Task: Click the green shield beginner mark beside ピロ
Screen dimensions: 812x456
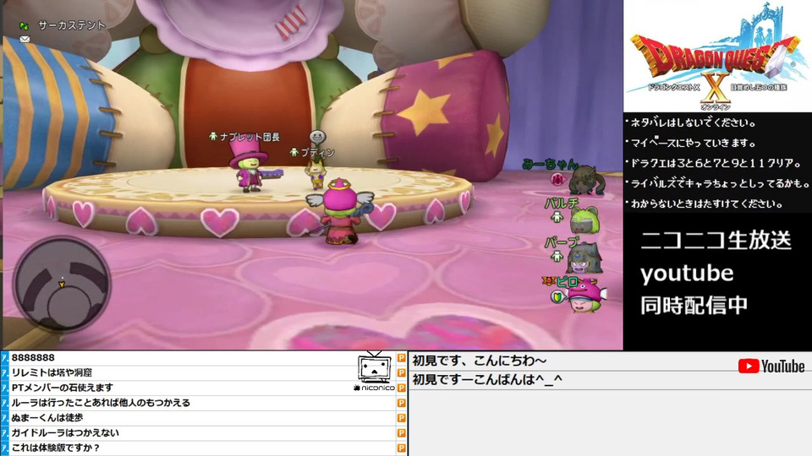Action: point(556,296)
